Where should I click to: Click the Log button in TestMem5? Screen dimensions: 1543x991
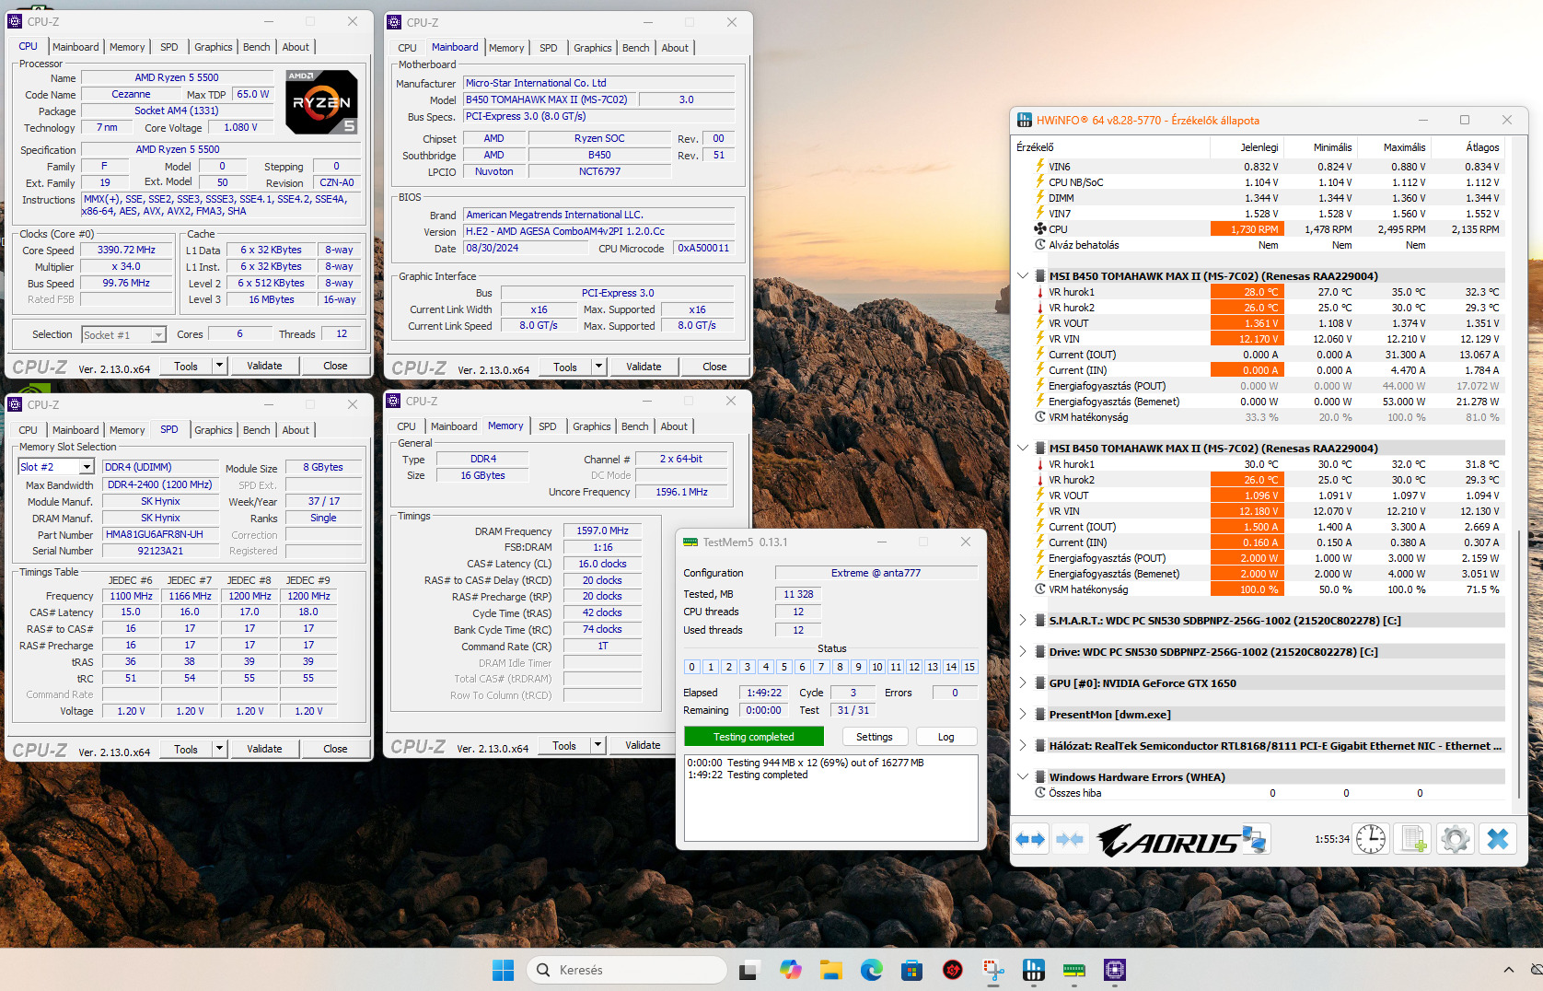pyautogui.click(x=946, y=737)
